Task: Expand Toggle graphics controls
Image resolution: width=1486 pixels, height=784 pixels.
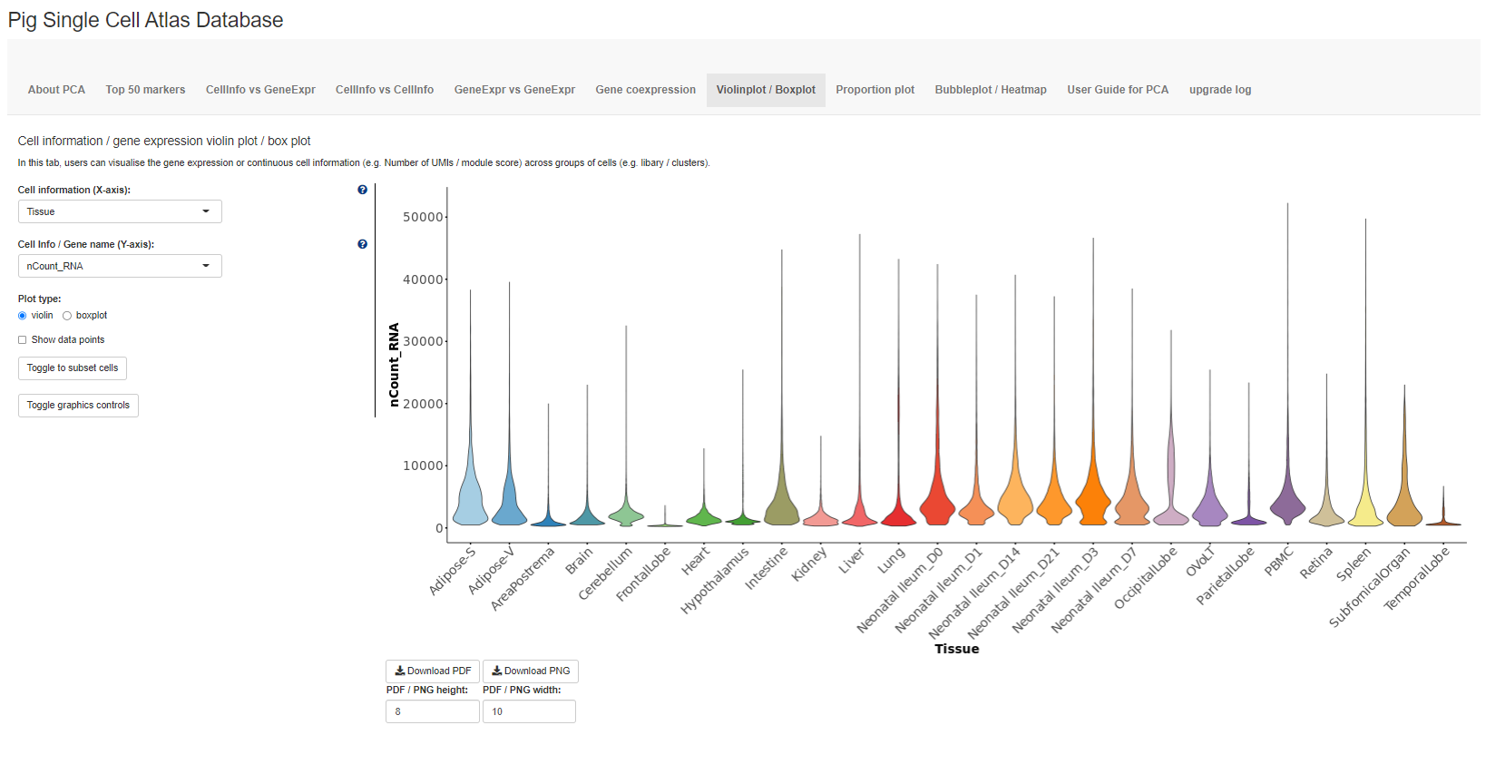Action: pyautogui.click(x=78, y=406)
